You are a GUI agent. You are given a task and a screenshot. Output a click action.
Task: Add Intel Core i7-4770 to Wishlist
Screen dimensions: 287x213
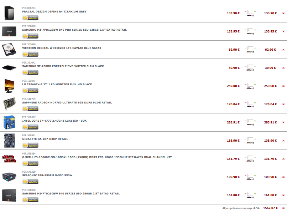tap(30, 127)
